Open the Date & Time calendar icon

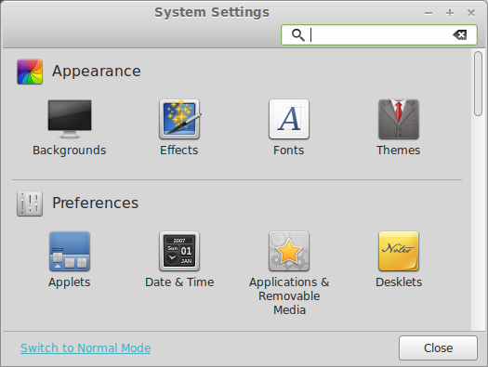(179, 251)
